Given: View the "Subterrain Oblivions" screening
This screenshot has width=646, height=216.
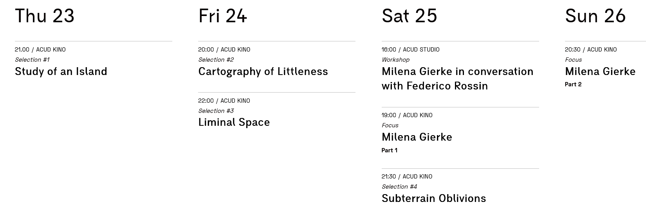Looking at the screenshot, I should [433, 198].
